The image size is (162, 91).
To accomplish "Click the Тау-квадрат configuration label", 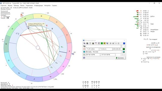I will [153, 39].
